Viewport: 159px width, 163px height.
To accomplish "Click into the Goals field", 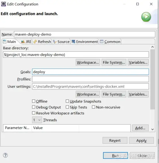I will click(90, 72).
